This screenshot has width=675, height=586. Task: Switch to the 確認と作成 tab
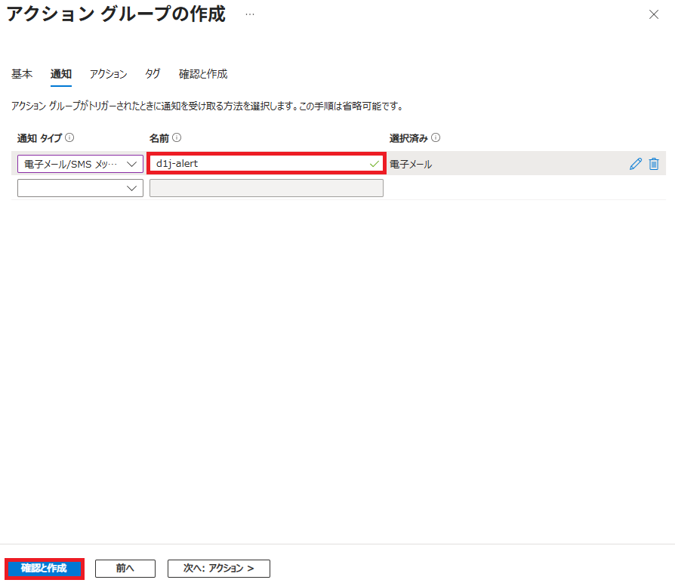(x=202, y=74)
